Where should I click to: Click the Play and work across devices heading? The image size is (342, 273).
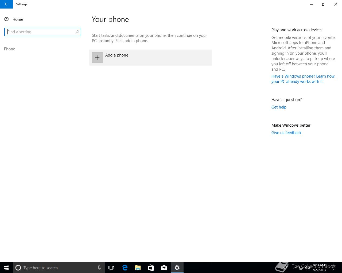[x=297, y=30]
